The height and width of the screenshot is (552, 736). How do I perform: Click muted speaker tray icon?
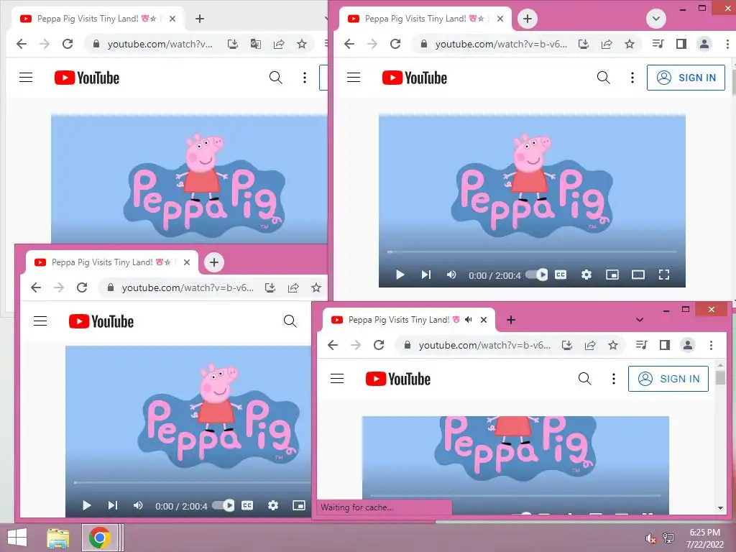point(650,538)
